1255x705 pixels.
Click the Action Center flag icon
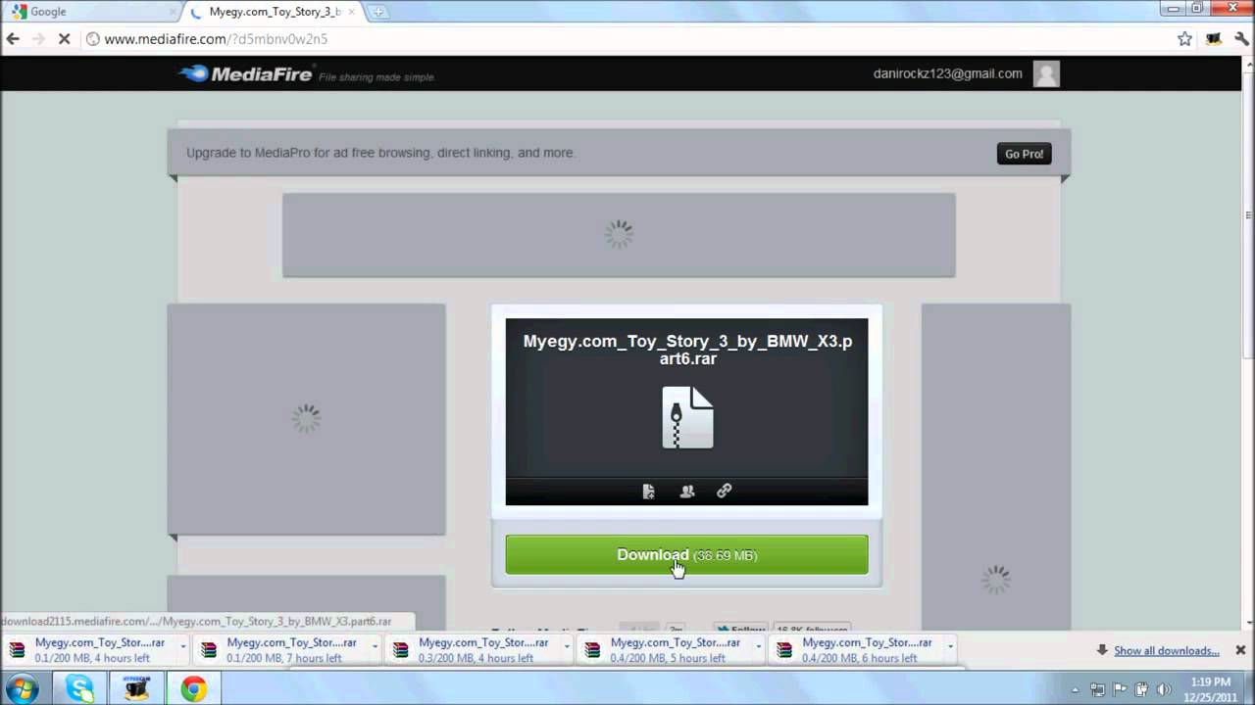click(1120, 689)
